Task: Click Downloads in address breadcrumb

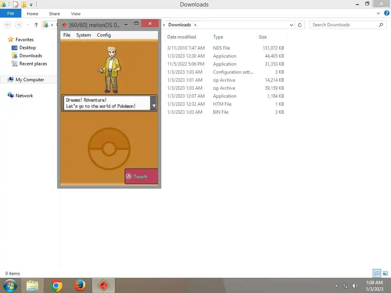Action: [x=179, y=25]
